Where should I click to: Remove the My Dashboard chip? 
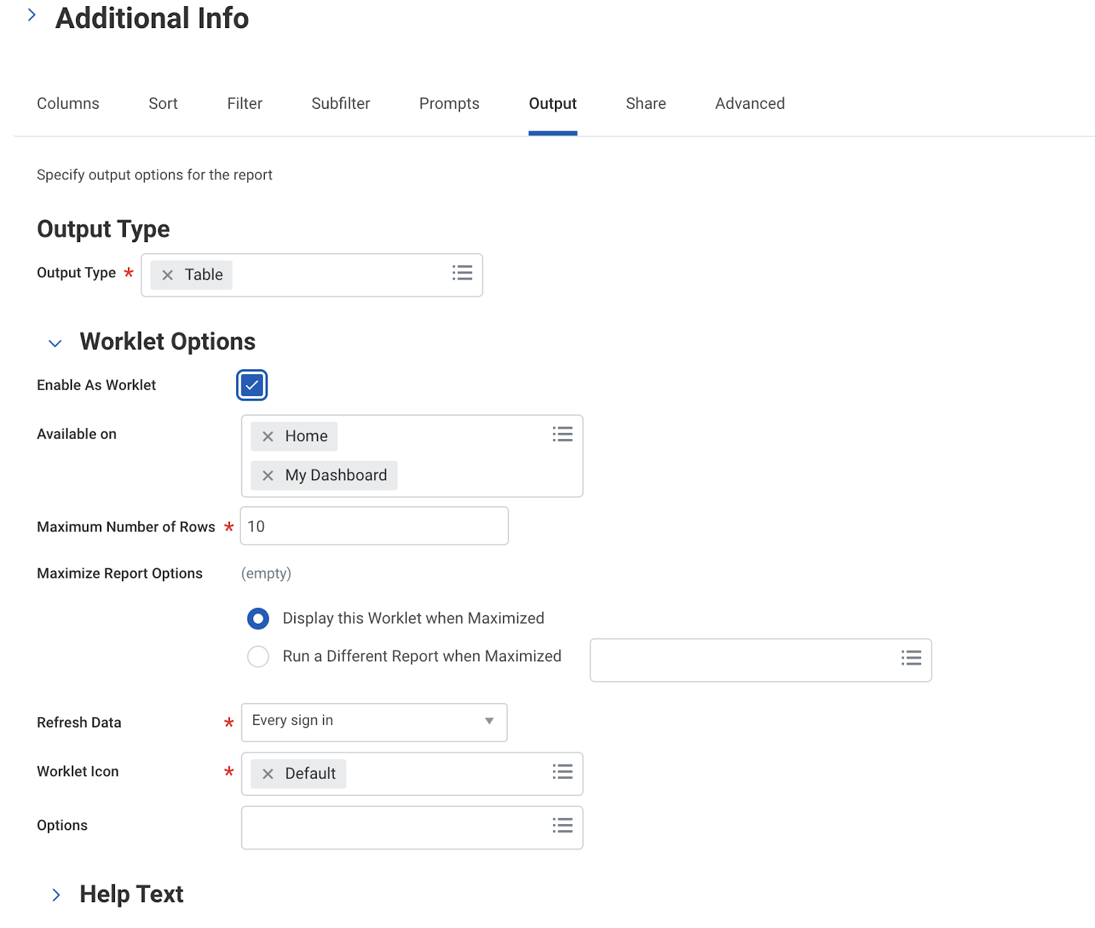pos(268,475)
